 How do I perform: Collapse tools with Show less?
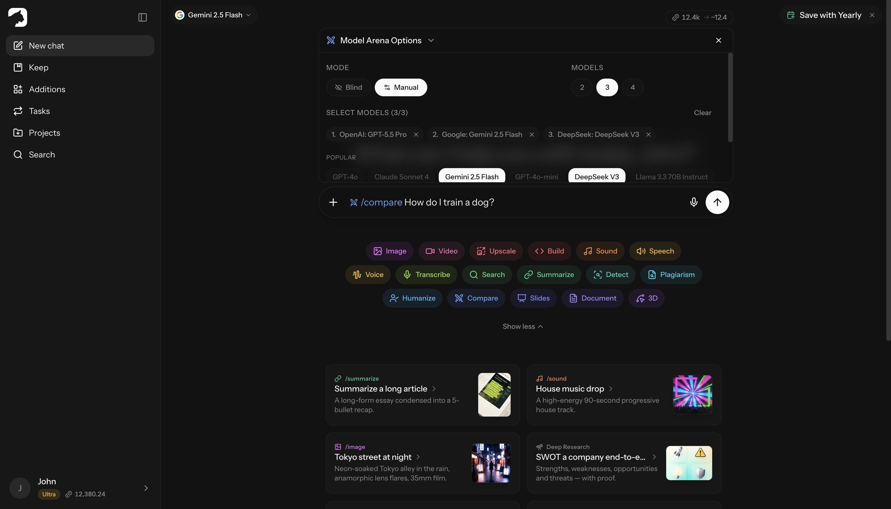click(523, 326)
